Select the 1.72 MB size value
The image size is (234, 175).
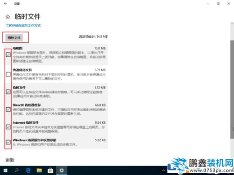pyautogui.click(x=100, y=87)
